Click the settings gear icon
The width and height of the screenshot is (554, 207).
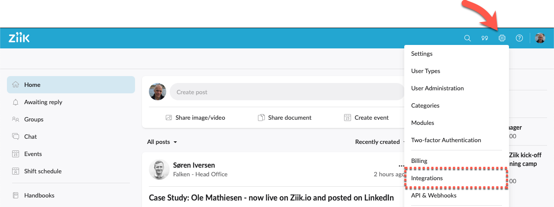point(502,38)
